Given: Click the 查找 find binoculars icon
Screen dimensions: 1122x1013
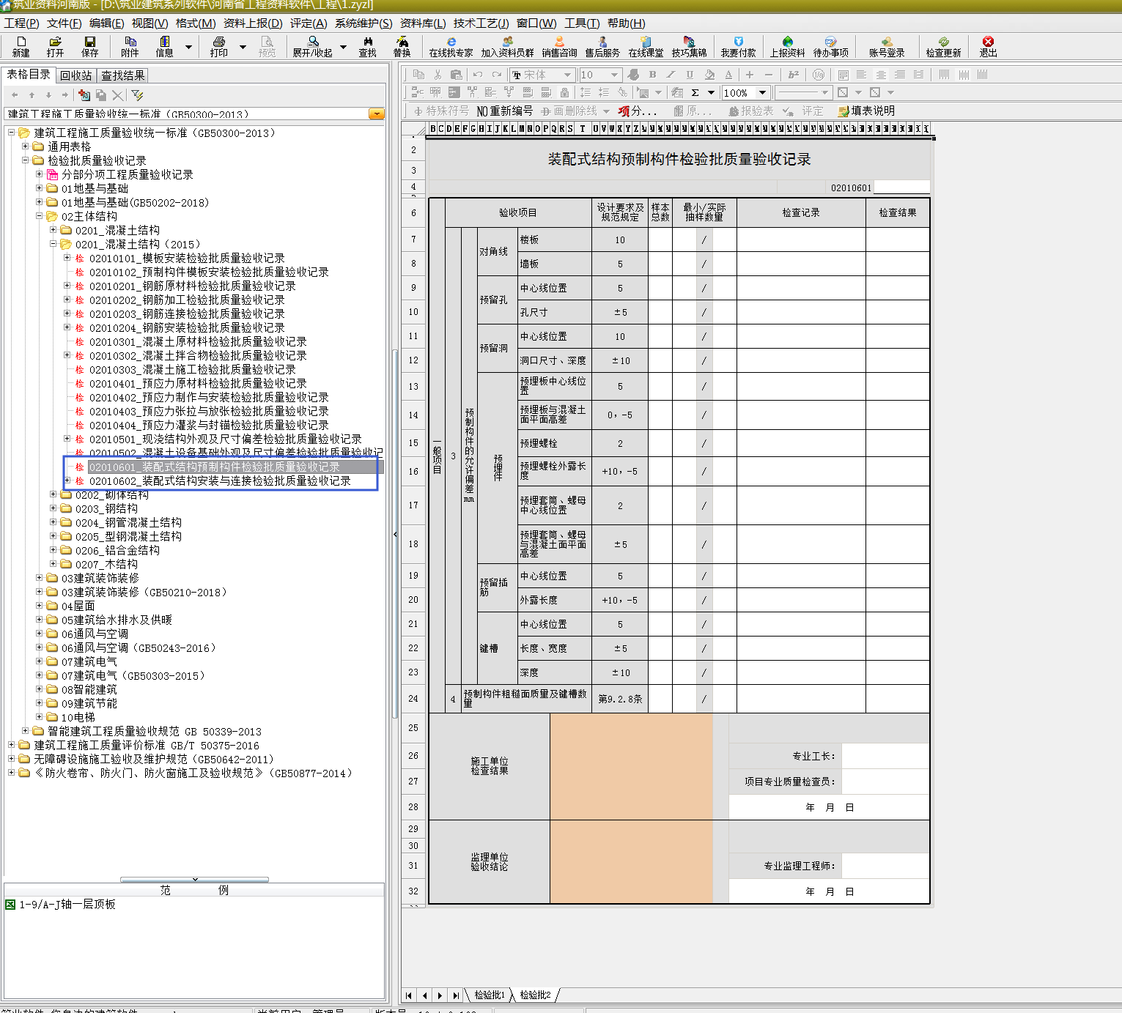Looking at the screenshot, I should pos(367,46).
